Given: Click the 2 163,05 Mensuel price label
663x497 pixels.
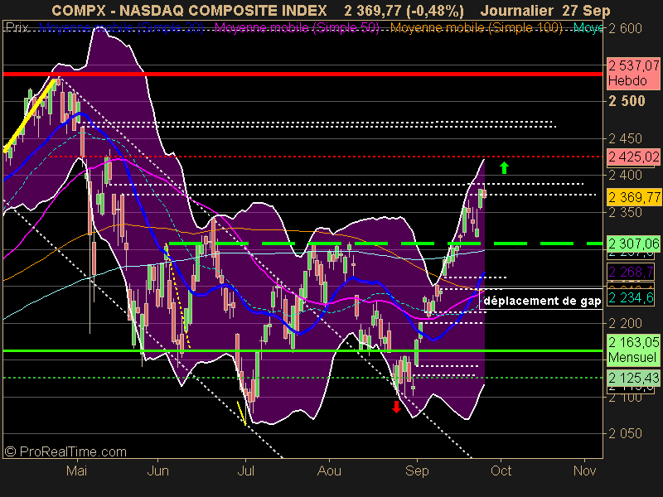Looking at the screenshot, I should 633,350.
